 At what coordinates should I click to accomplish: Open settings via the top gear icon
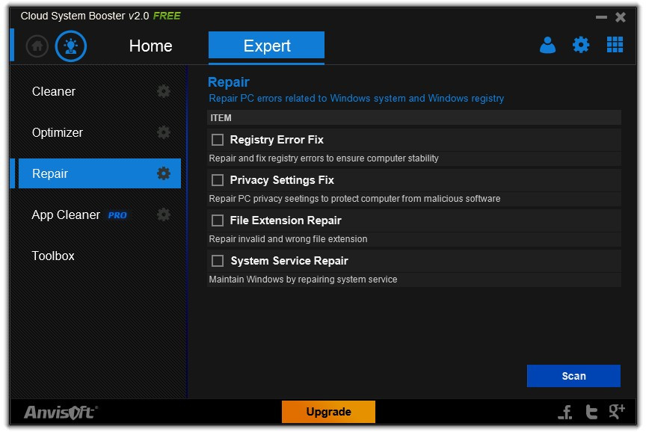(580, 45)
